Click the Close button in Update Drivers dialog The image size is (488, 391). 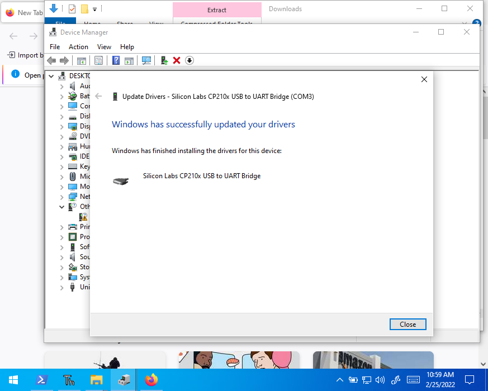(408, 324)
